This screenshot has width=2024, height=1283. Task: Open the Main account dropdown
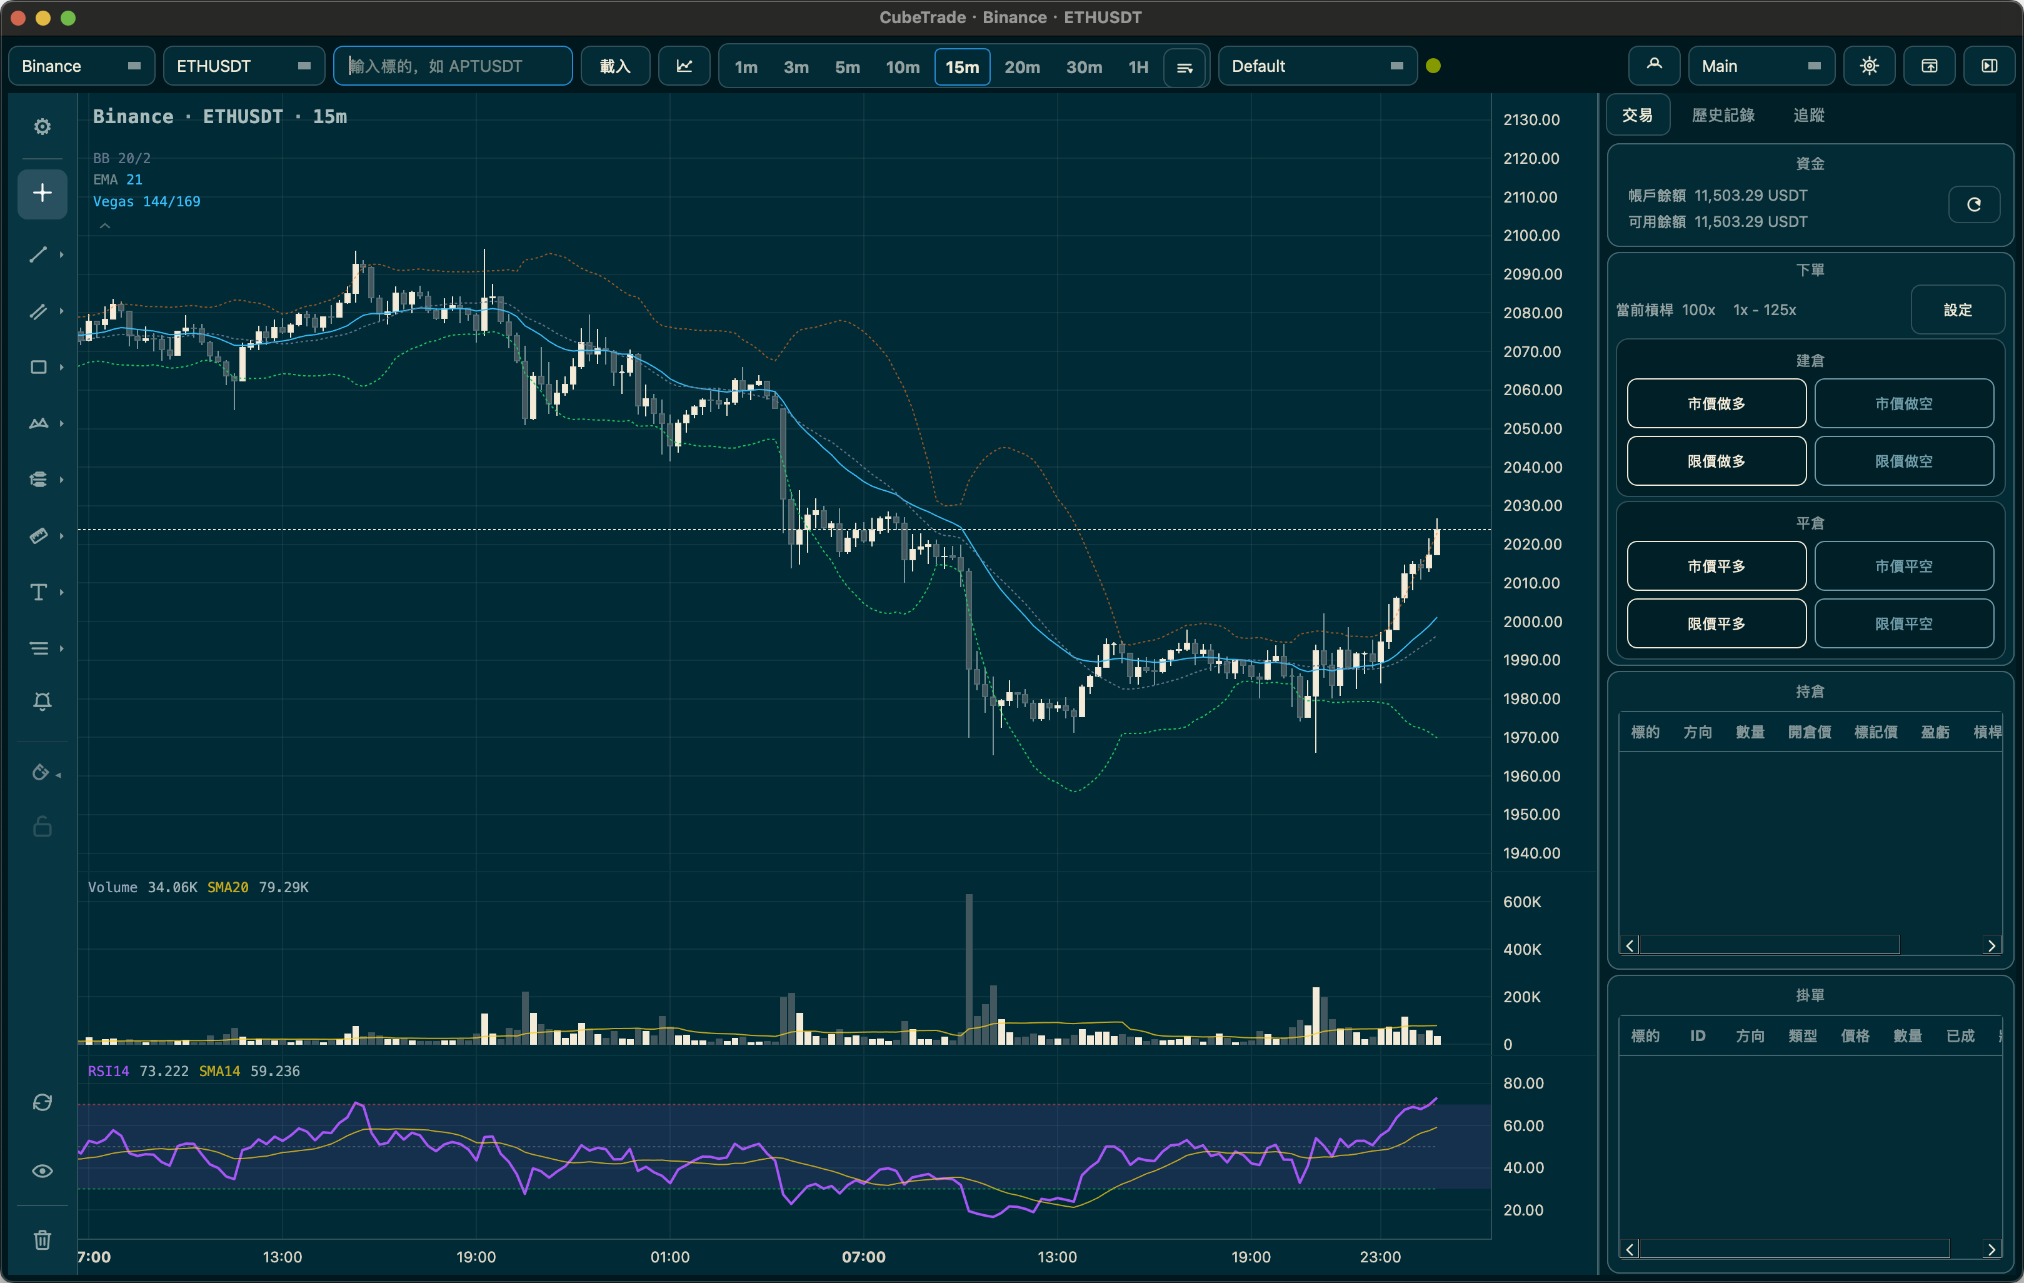[1761, 66]
